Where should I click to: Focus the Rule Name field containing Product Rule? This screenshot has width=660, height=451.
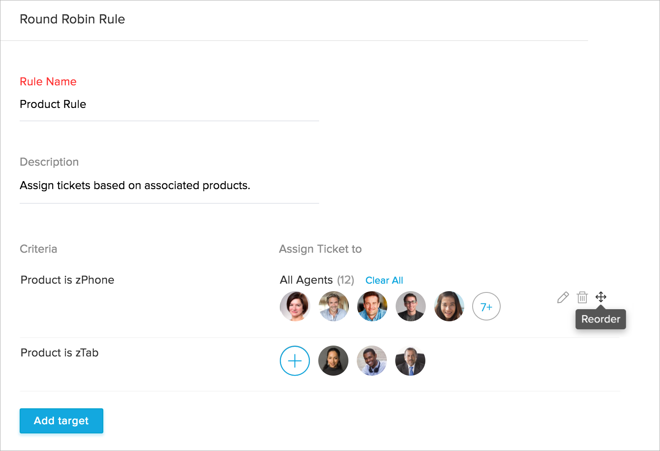click(x=169, y=105)
